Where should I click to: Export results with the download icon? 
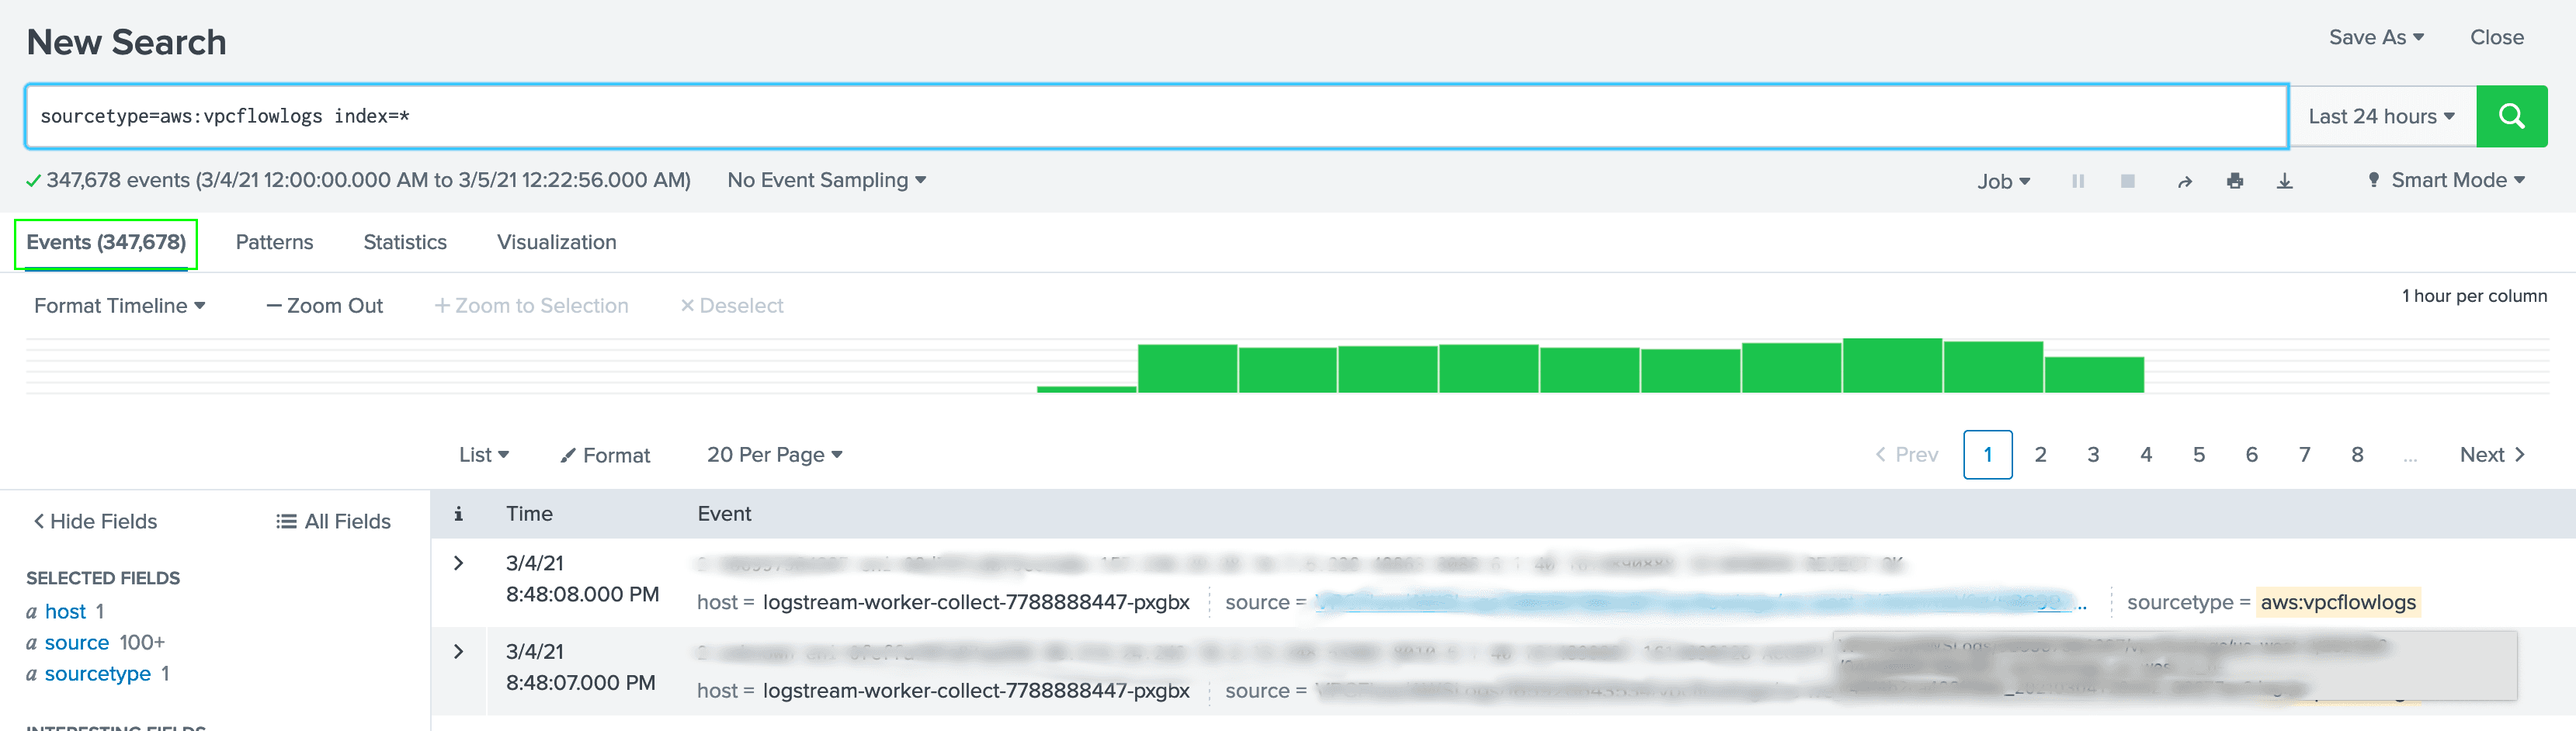2284,181
